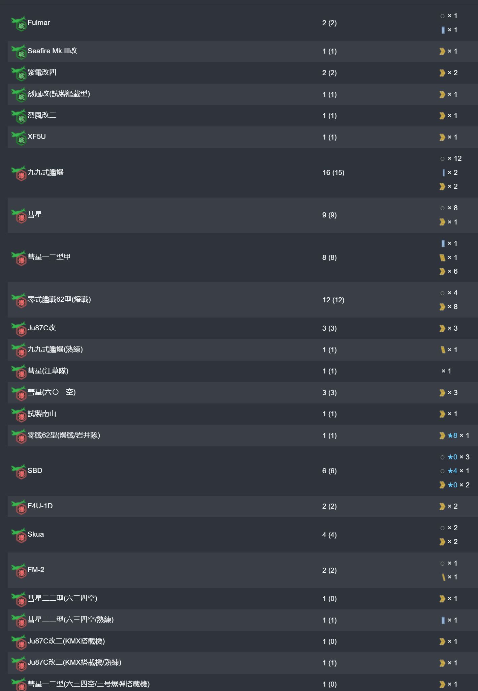Select the 彗星一二型甲 equipment name
This screenshot has width=478, height=691.
[x=49, y=257]
